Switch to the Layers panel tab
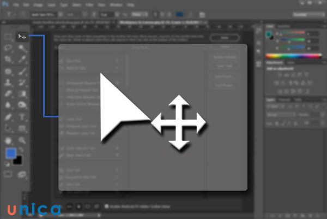The image size is (327, 219). [x=271, y=99]
